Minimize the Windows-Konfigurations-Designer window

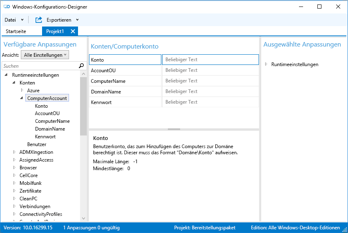coord(301,7)
